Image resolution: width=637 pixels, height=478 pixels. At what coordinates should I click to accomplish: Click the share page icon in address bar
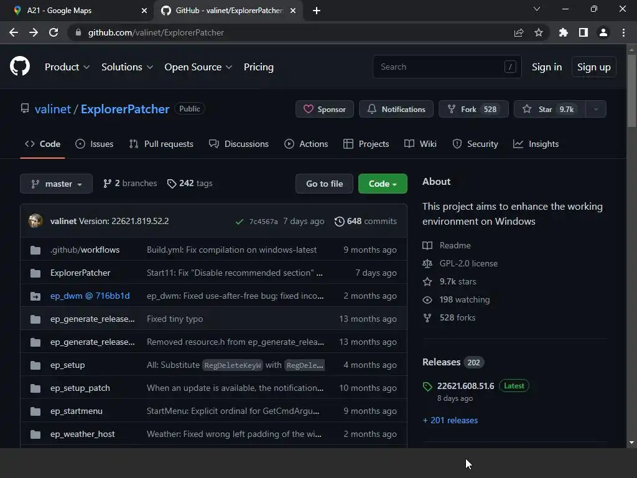518,32
